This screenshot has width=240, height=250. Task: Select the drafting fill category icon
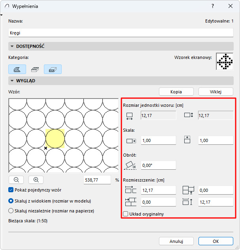[x=17, y=69]
